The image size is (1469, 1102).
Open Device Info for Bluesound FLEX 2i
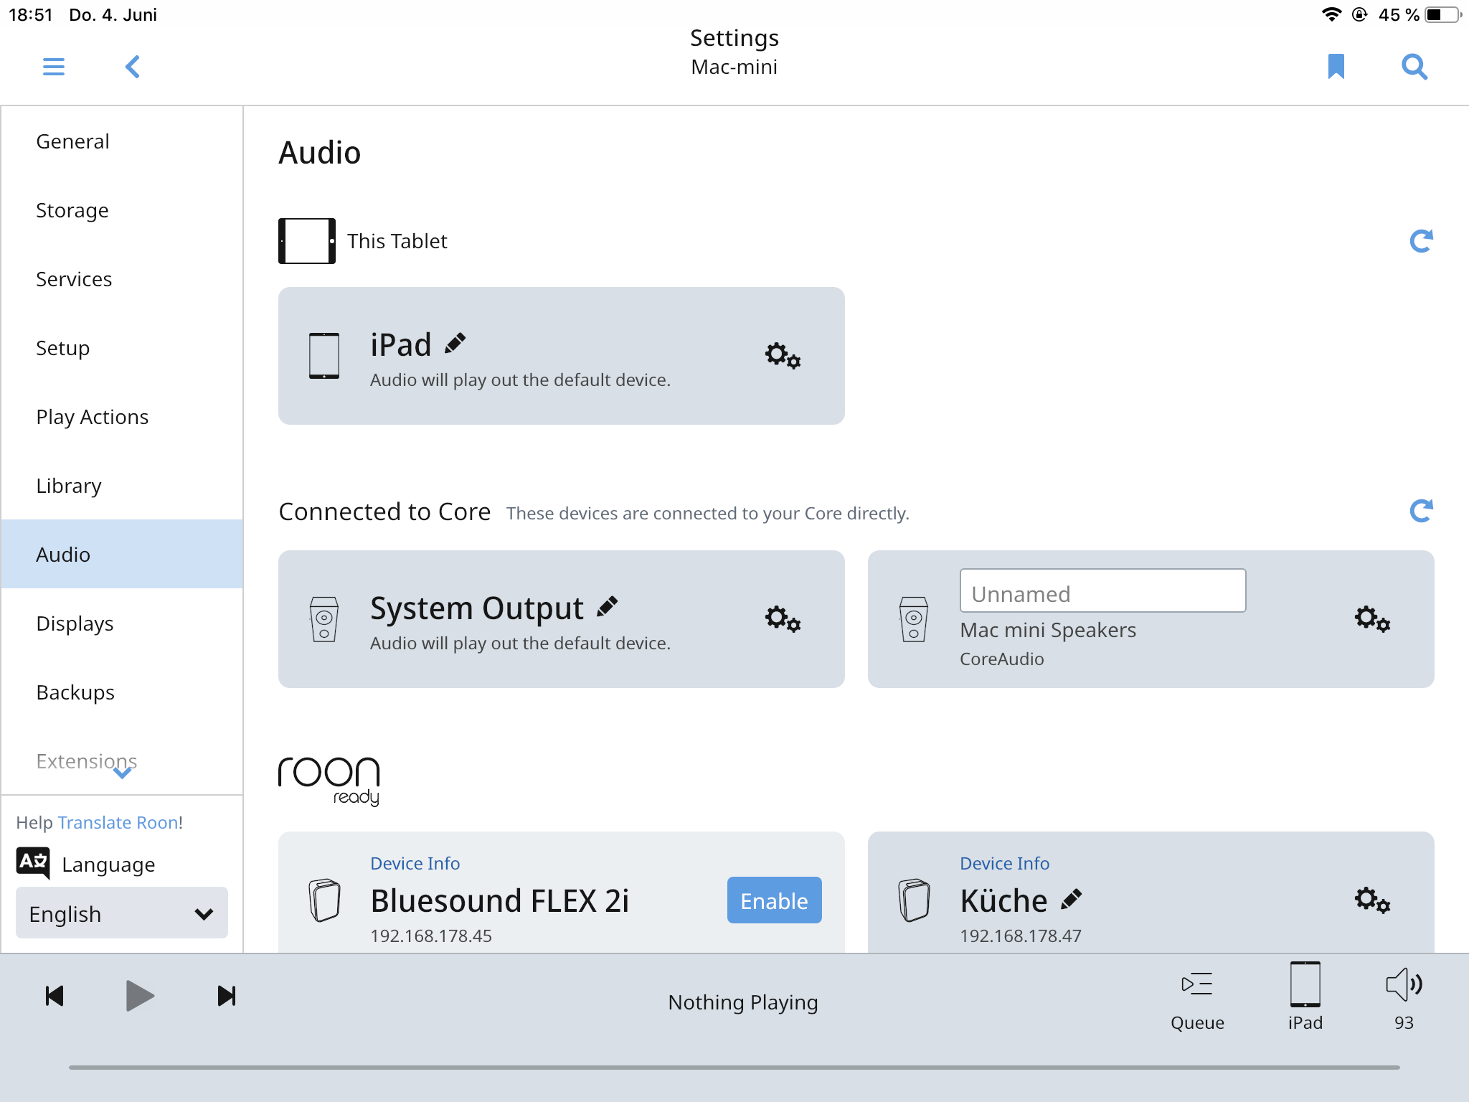click(415, 863)
